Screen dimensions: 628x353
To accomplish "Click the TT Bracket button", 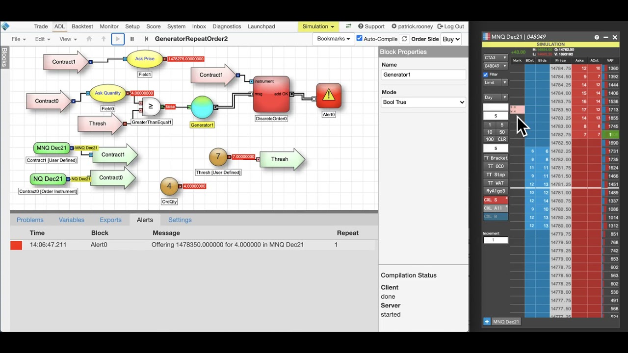I will click(x=496, y=158).
